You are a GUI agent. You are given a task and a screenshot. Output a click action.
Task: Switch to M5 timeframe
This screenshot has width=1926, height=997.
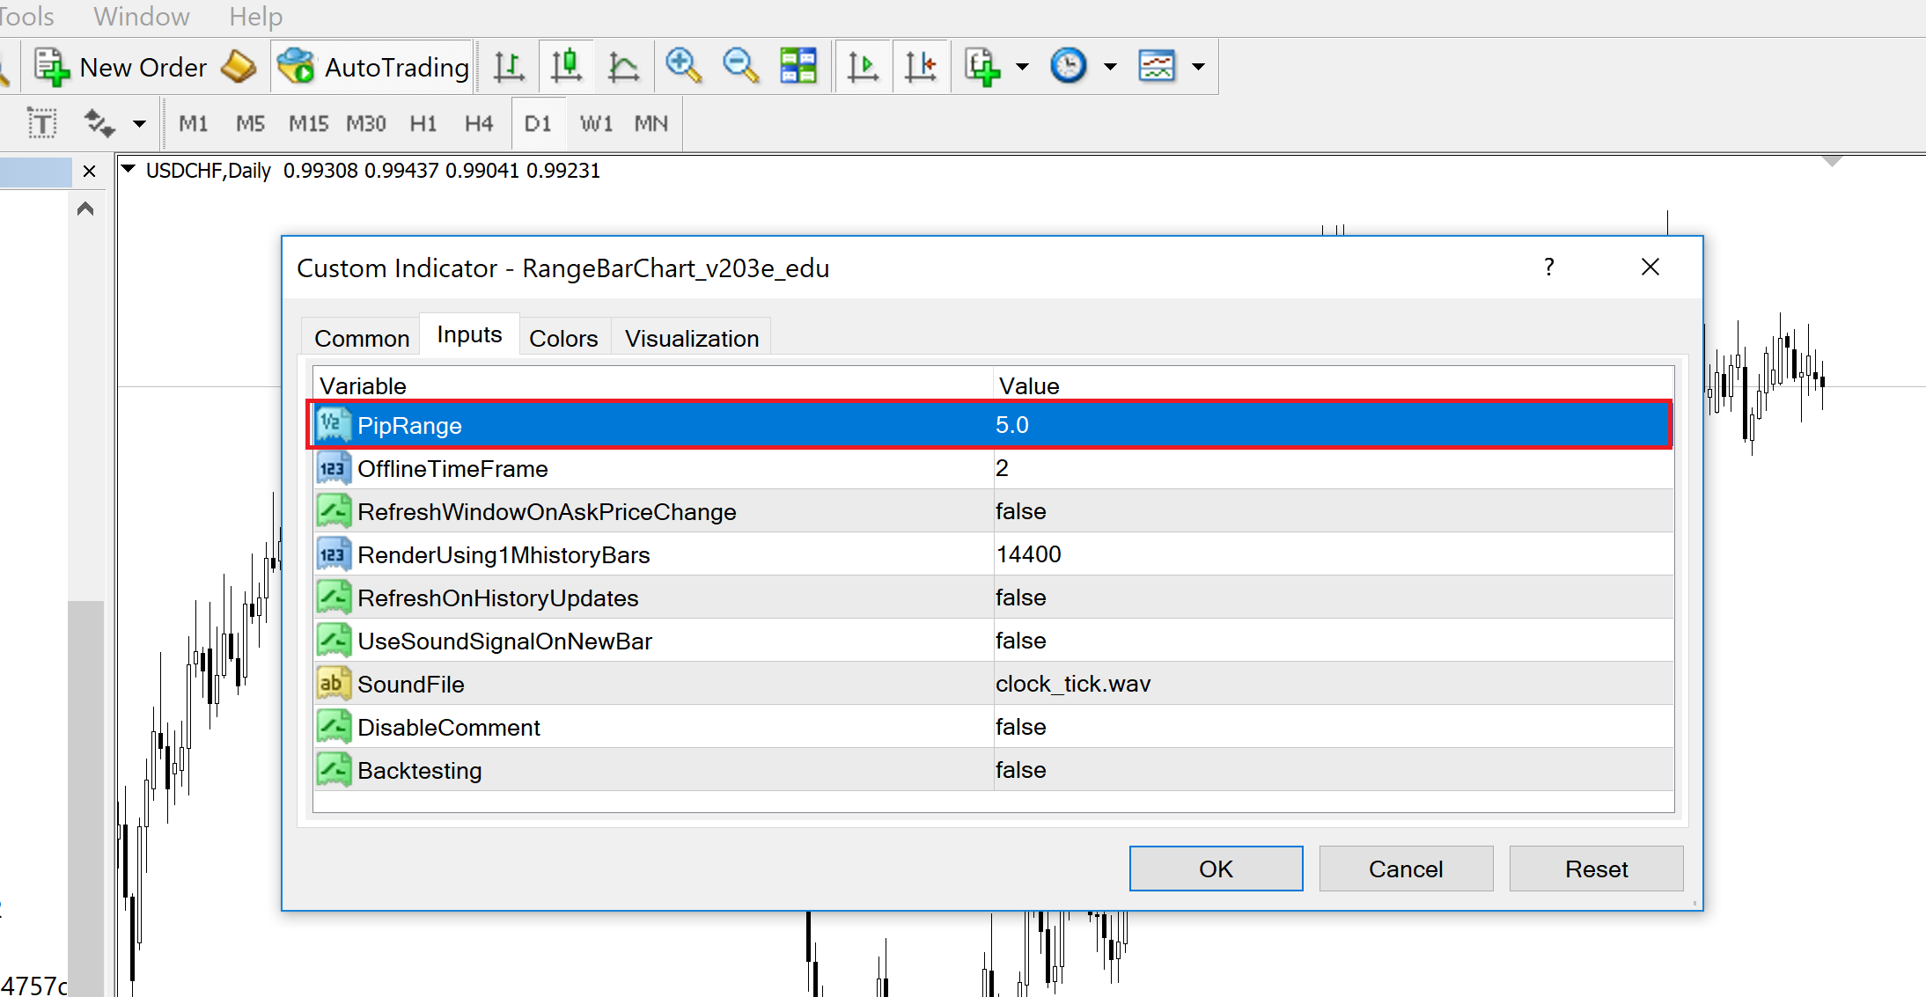[250, 124]
